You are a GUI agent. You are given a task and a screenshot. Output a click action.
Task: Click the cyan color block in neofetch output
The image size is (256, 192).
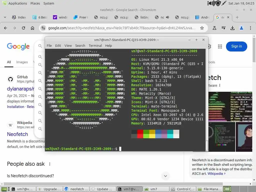[170, 134]
